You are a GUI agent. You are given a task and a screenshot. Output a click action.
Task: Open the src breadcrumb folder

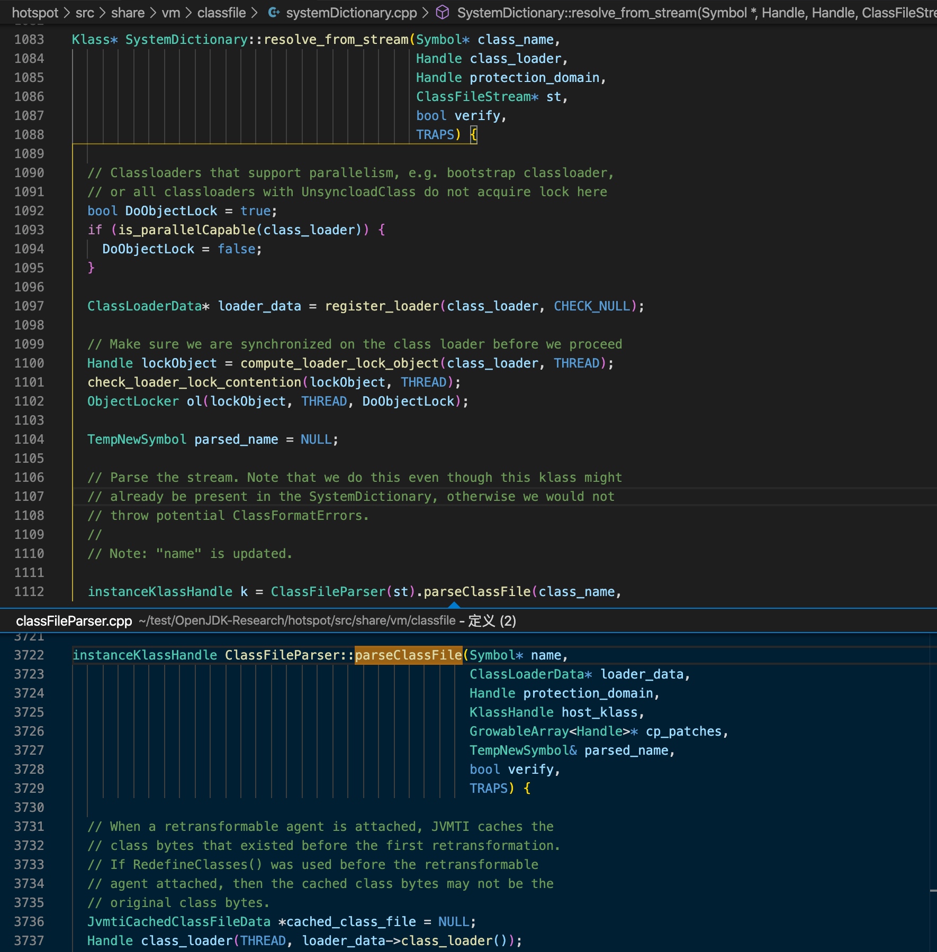tap(85, 13)
